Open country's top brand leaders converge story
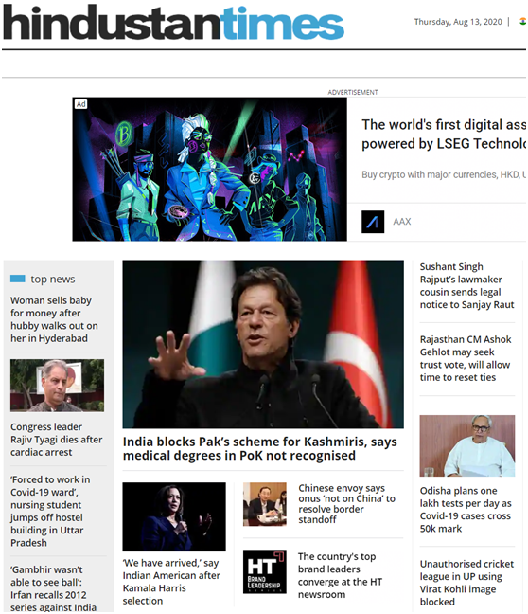The height and width of the screenshot is (614, 528). [x=340, y=575]
